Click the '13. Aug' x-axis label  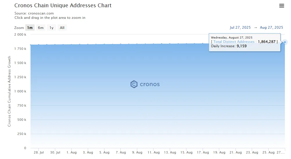[170, 152]
